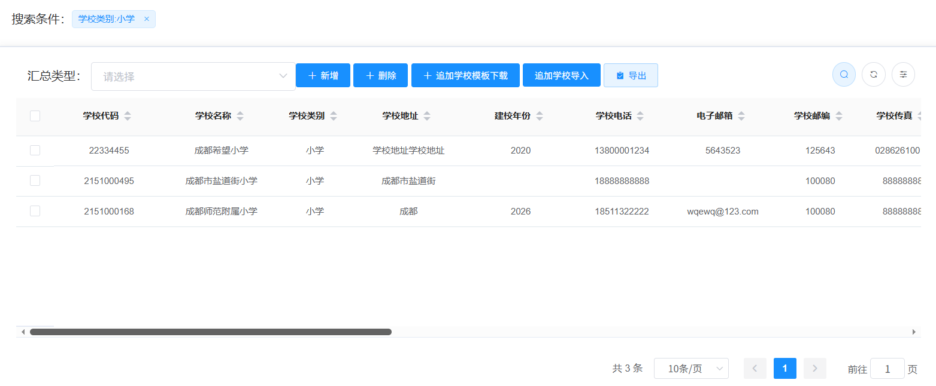Image resolution: width=936 pixels, height=386 pixels.
Task: Click the horizontal scrollbar thumb
Action: (210, 332)
